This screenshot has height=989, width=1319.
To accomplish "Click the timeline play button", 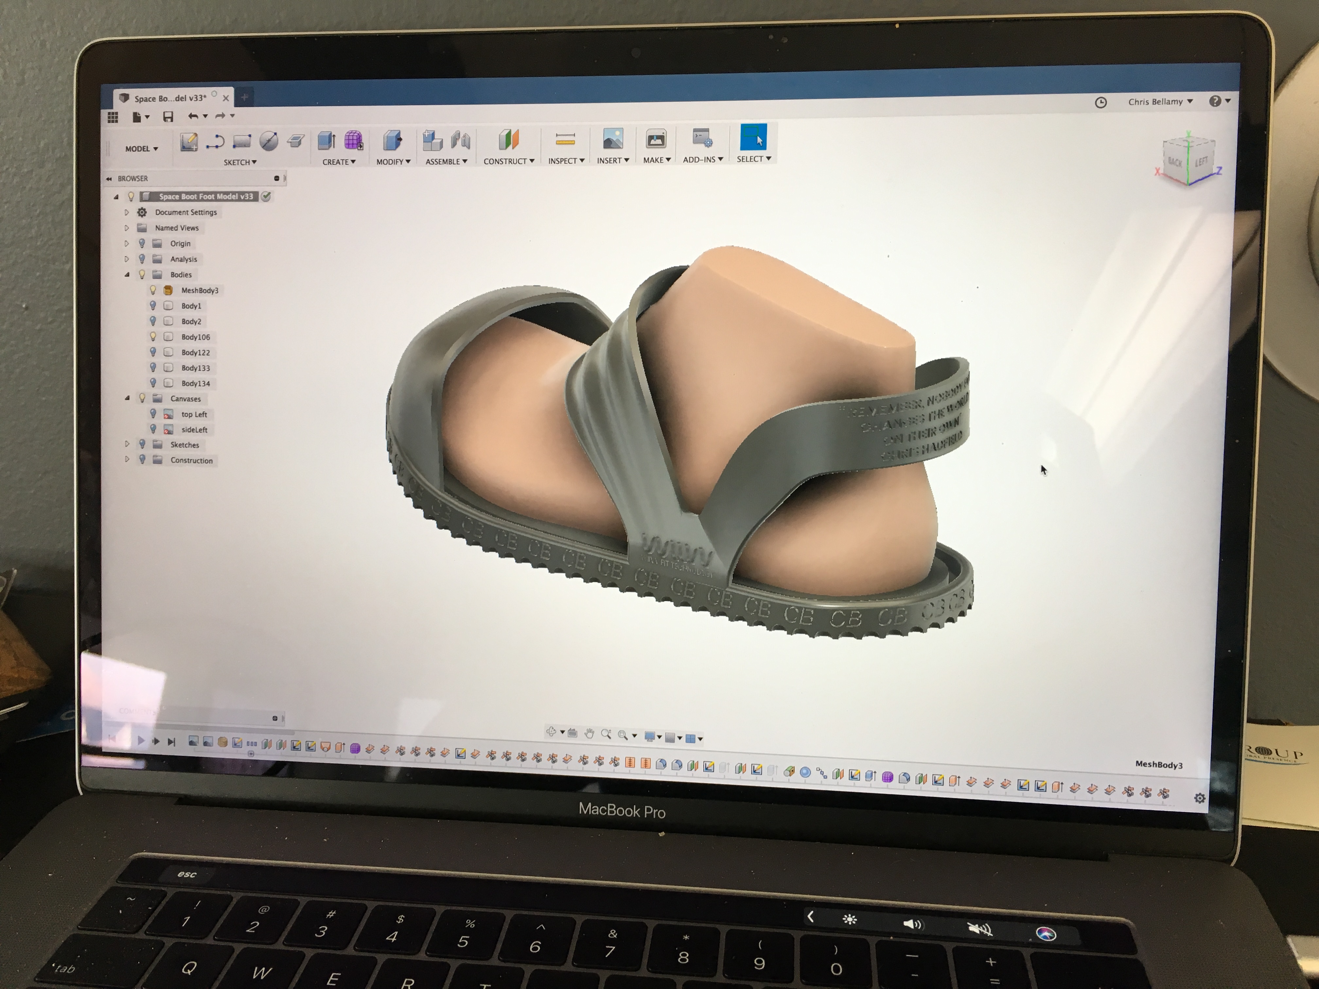I will 141,740.
